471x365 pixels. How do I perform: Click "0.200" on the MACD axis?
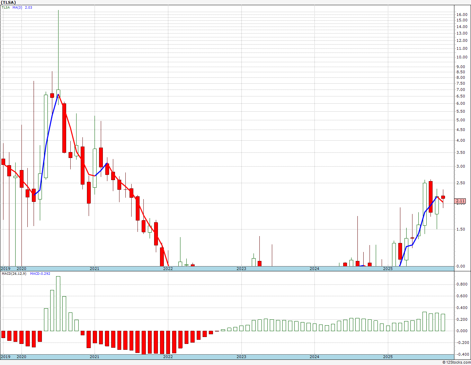pyautogui.click(x=462, y=319)
